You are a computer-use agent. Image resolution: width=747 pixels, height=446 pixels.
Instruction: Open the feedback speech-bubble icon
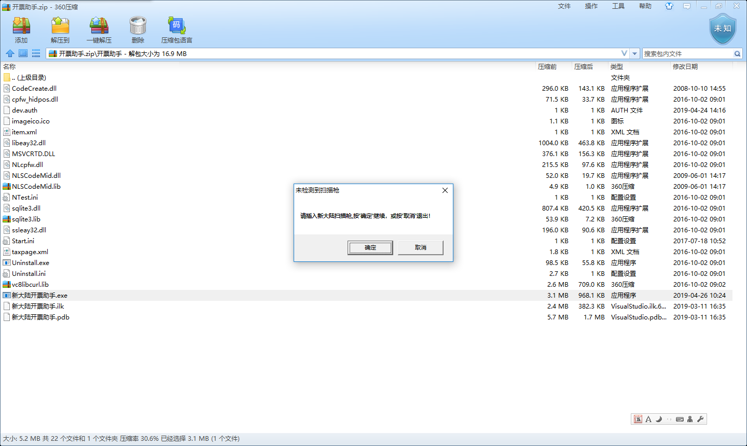[x=687, y=6]
